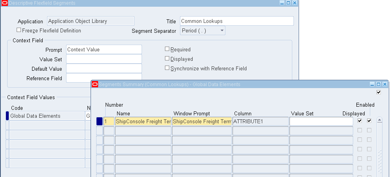Open the Segment Separator dropdown
Screen dimensions: 390x177
point(203,30)
